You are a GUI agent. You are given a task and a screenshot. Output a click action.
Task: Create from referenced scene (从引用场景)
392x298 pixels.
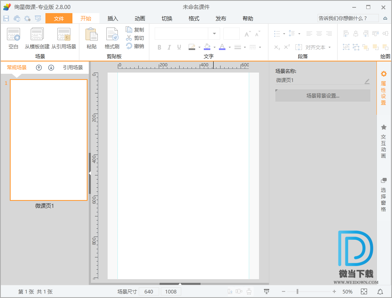(x=64, y=38)
